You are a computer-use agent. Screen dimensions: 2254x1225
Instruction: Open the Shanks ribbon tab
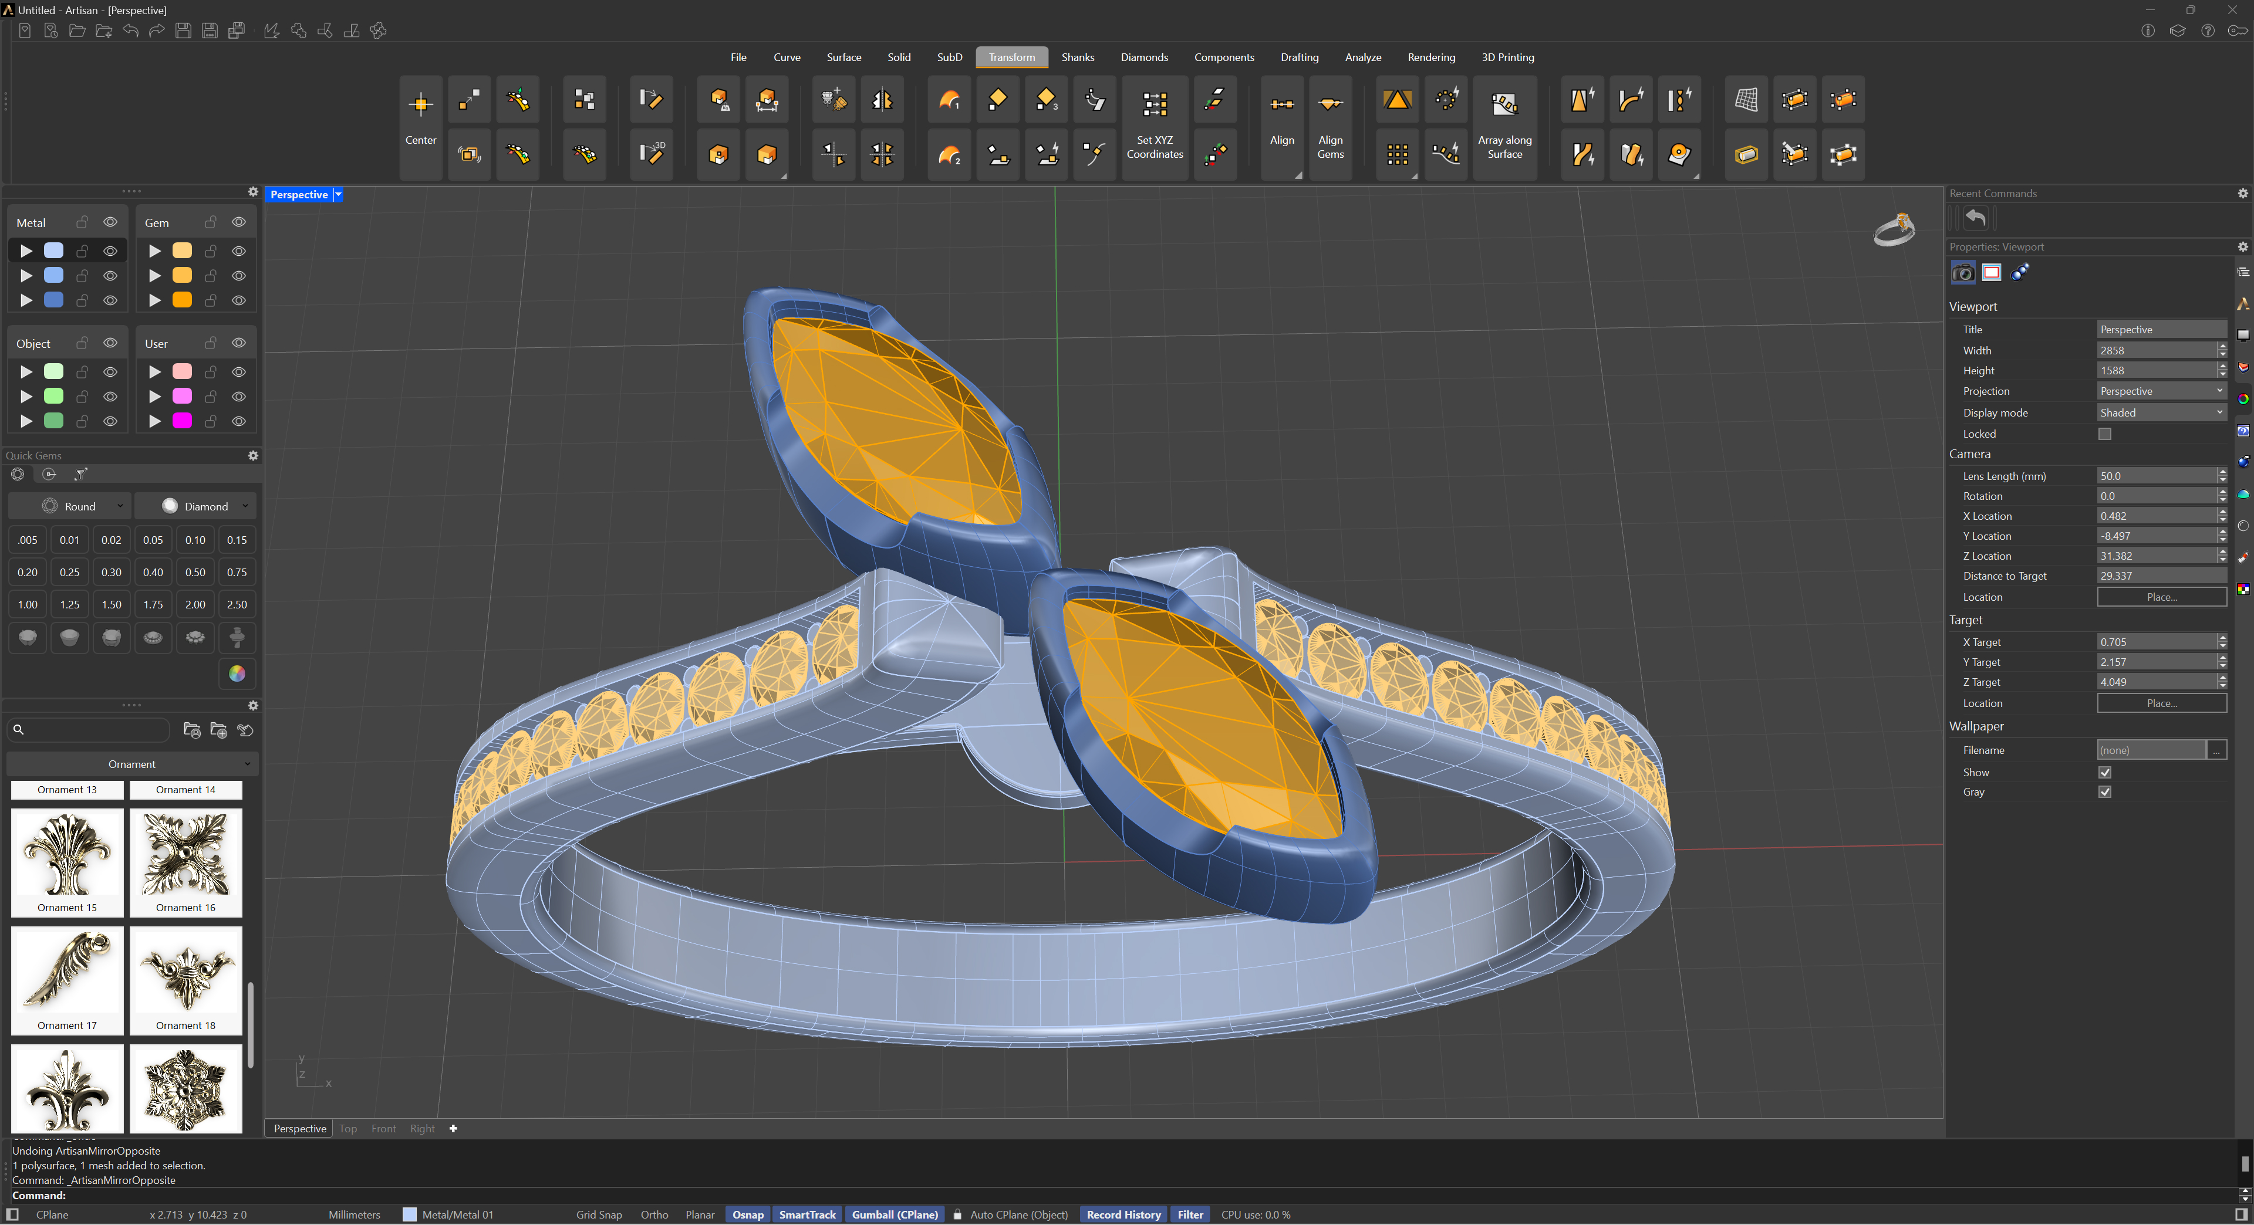pyautogui.click(x=1077, y=57)
